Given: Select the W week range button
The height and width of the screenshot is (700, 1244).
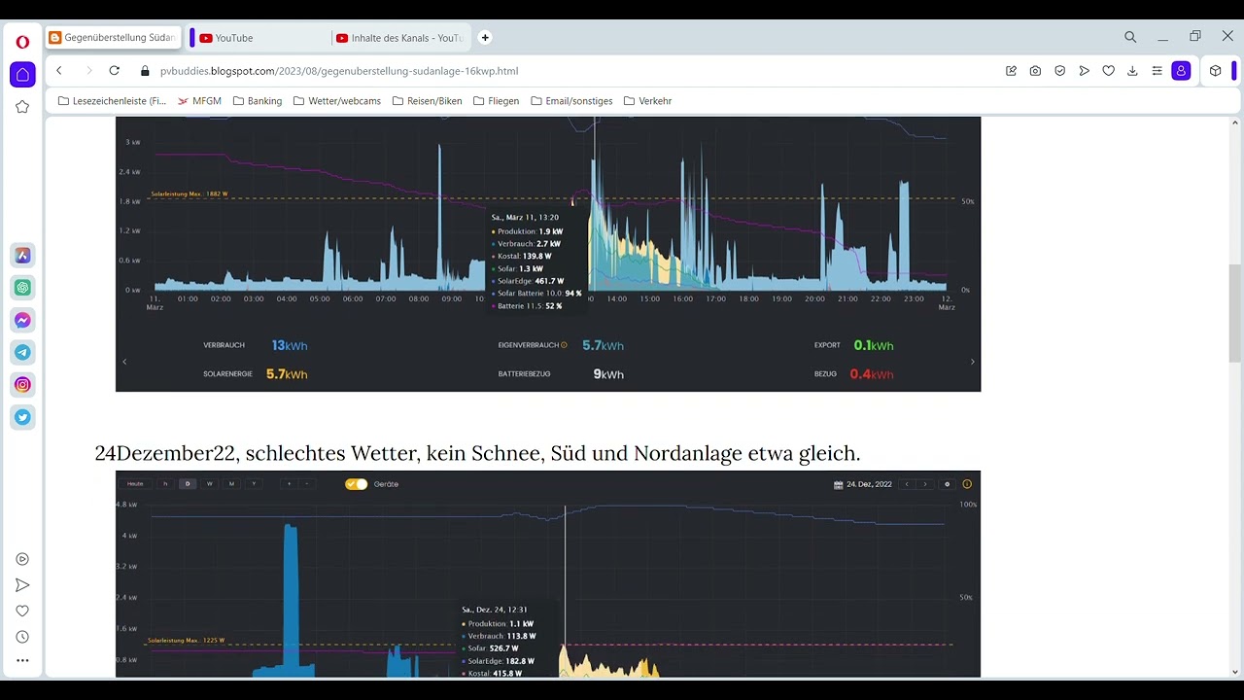Looking at the screenshot, I should coord(209,484).
